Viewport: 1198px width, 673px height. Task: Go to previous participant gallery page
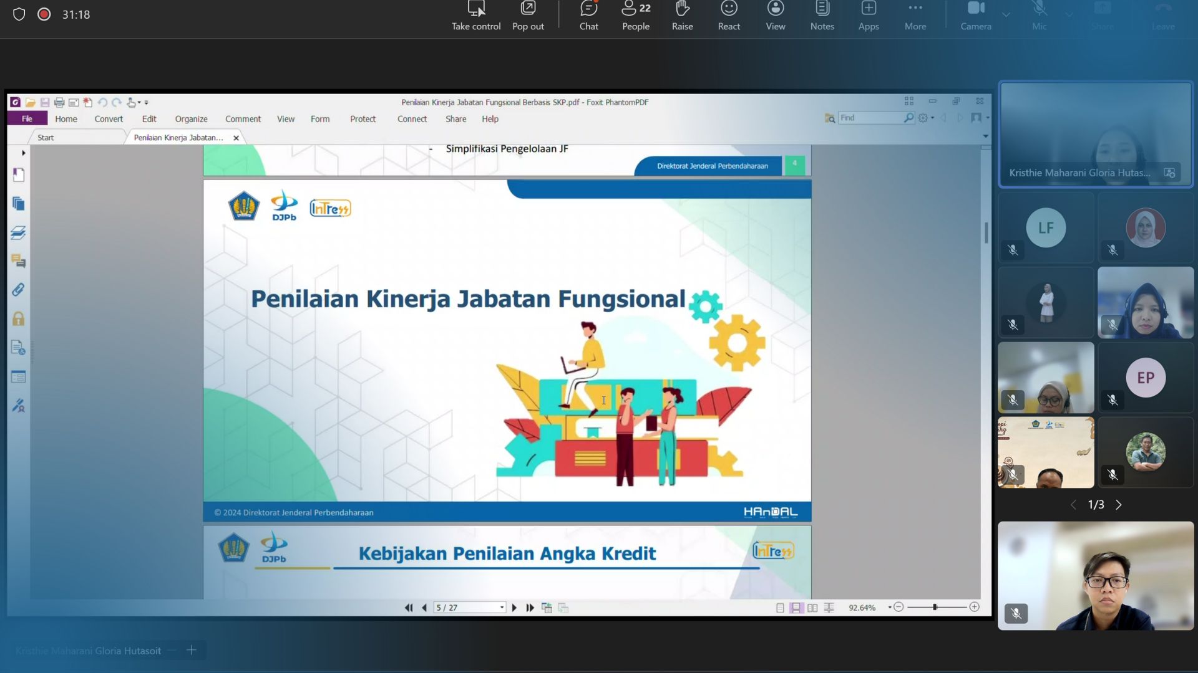pyautogui.click(x=1073, y=505)
